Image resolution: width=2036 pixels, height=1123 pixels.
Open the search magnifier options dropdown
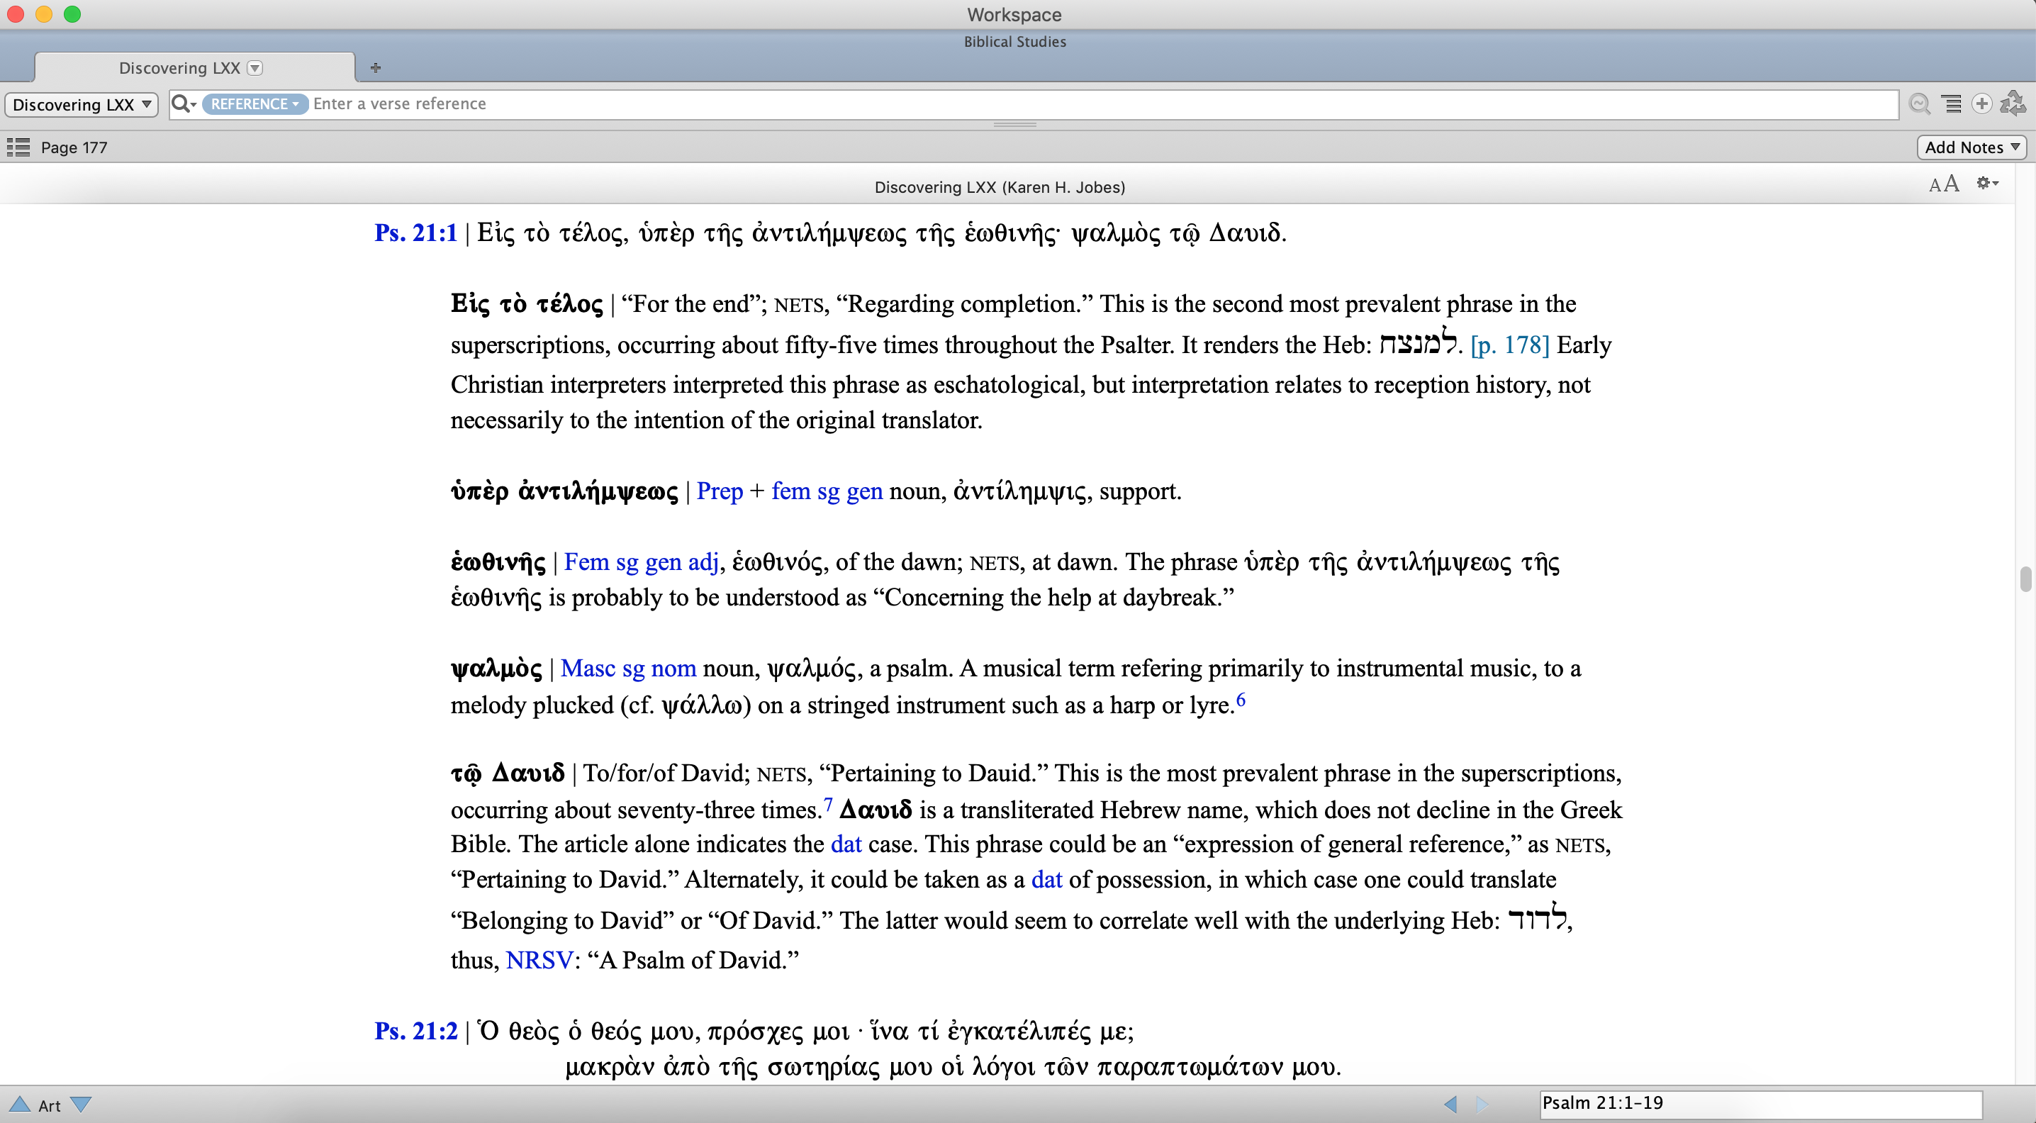pyautogui.click(x=184, y=104)
